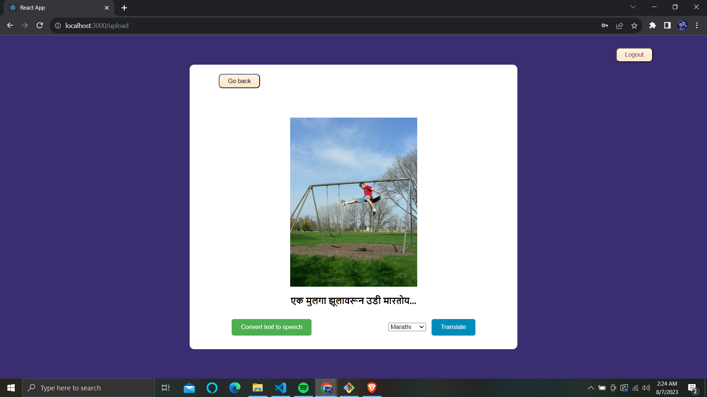
Task: Expand hidden icons in system tray
Action: pos(591,387)
